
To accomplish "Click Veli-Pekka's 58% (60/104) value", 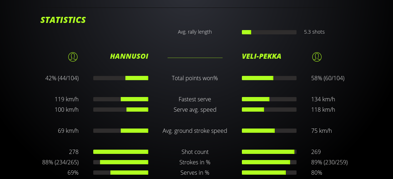I will (328, 78).
